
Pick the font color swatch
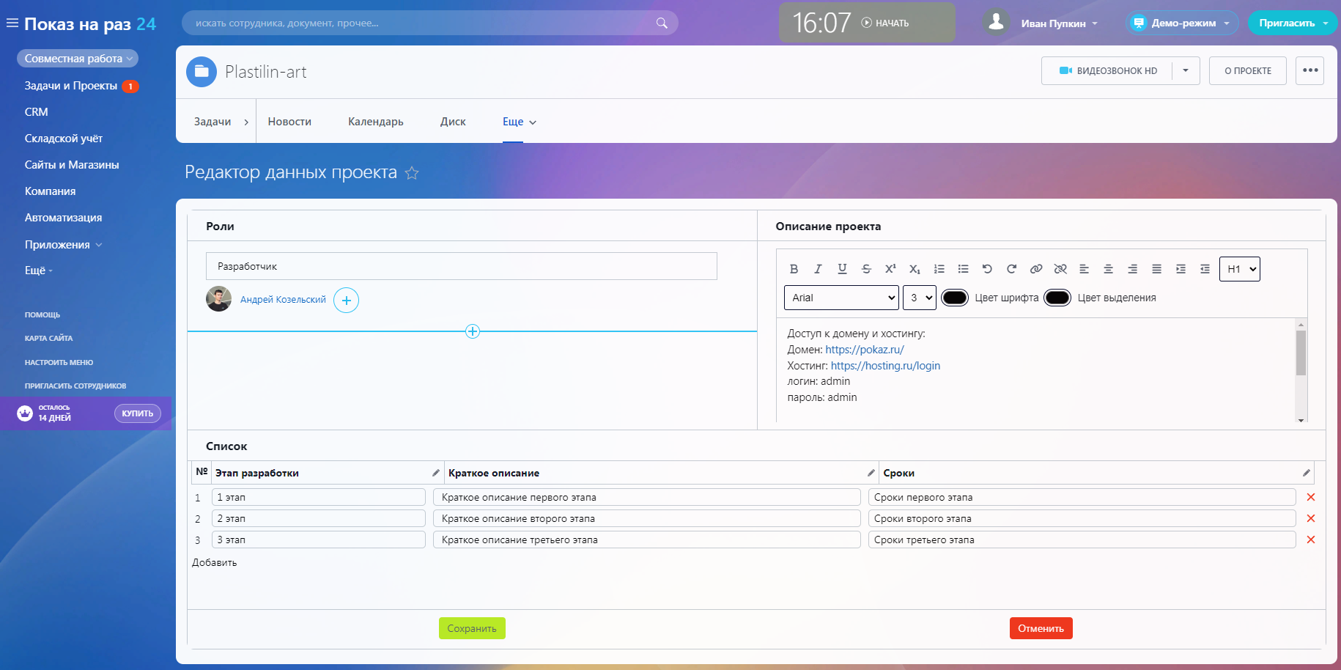(x=954, y=298)
